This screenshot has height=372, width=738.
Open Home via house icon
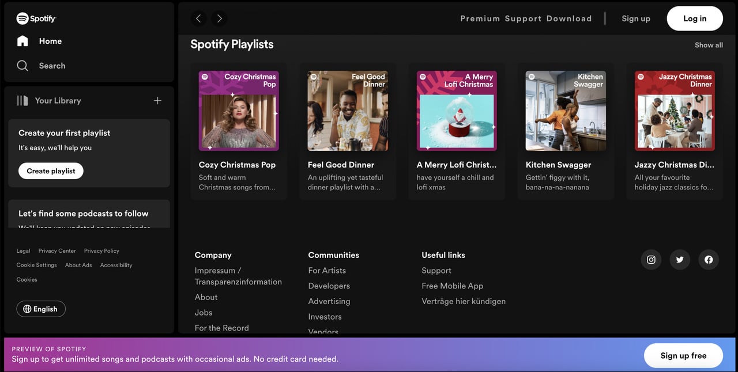pyautogui.click(x=22, y=41)
